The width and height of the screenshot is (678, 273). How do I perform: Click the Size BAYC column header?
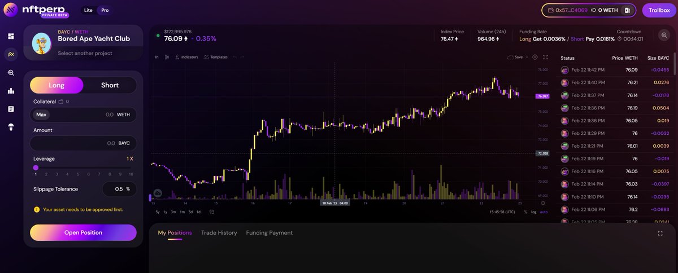click(658, 58)
